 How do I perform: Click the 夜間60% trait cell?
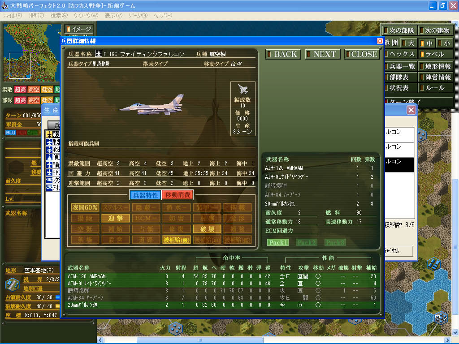85,207
